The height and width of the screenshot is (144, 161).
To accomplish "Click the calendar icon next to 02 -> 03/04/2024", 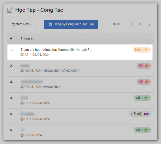I will [x=22, y=55].
